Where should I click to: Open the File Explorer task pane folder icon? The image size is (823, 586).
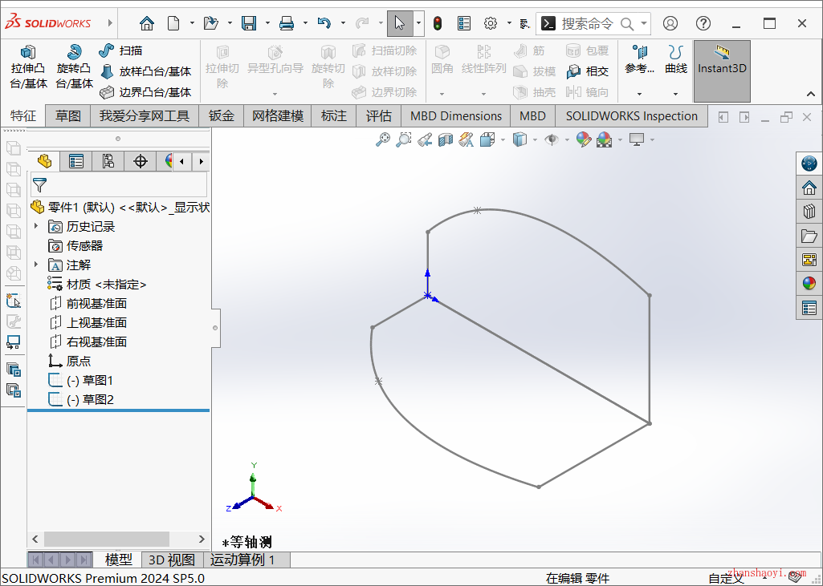[x=809, y=236]
